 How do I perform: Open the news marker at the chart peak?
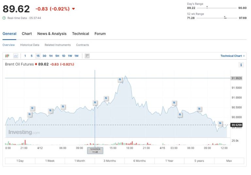pos(120,80)
